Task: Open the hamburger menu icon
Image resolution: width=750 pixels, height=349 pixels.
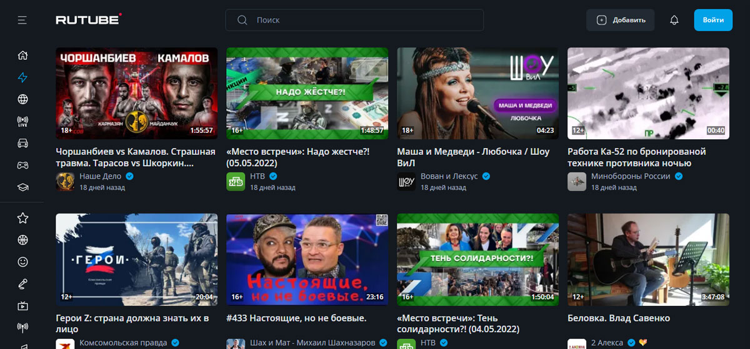Action: [x=22, y=20]
